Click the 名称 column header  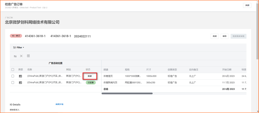29,70
